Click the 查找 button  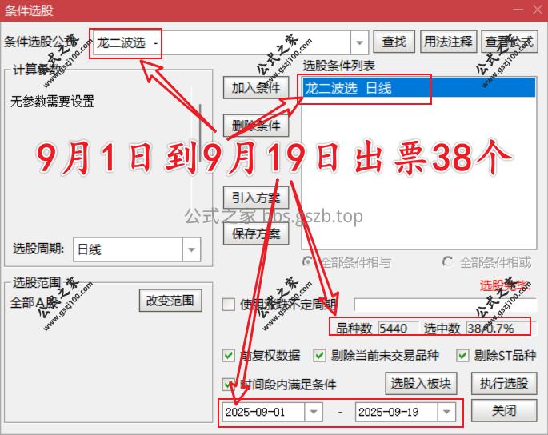[394, 42]
